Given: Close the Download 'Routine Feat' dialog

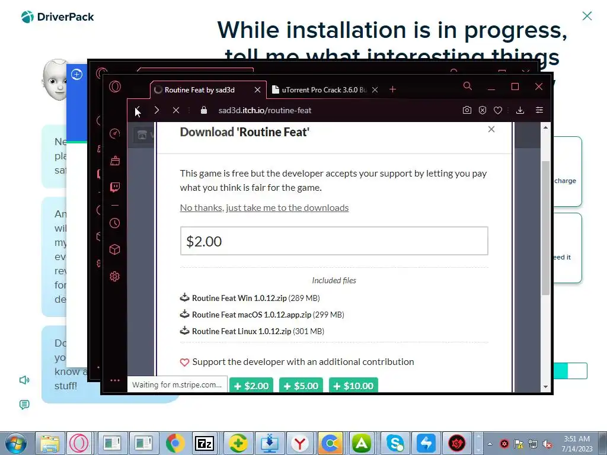Looking at the screenshot, I should pos(491,129).
